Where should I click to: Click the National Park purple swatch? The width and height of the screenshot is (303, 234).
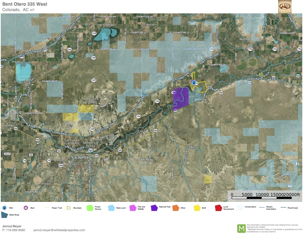[154, 208]
